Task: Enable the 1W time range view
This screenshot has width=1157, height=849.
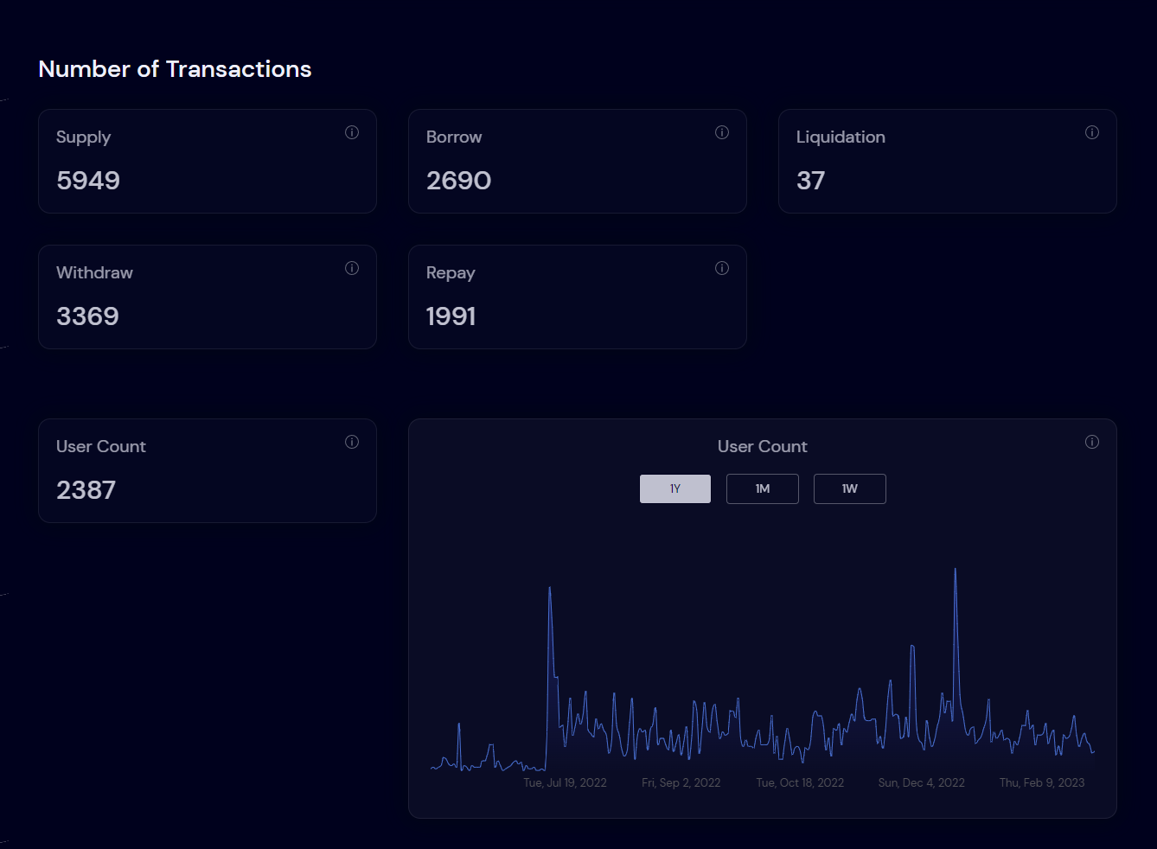Action: [849, 488]
